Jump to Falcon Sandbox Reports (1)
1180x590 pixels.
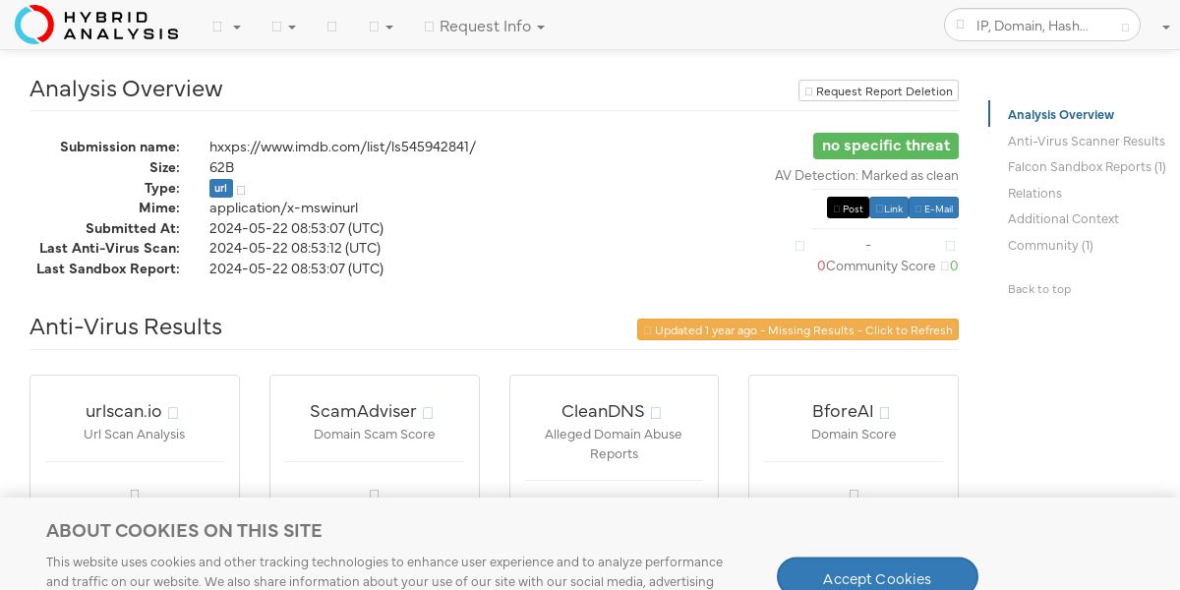click(x=1087, y=167)
